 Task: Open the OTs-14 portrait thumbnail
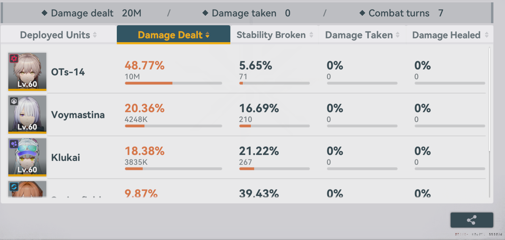pyautogui.click(x=27, y=71)
